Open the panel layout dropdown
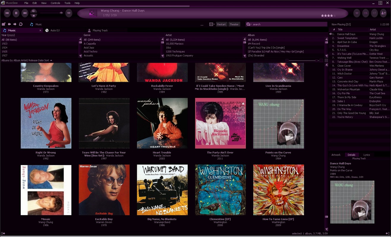The image size is (391, 237). pyautogui.click(x=212, y=24)
